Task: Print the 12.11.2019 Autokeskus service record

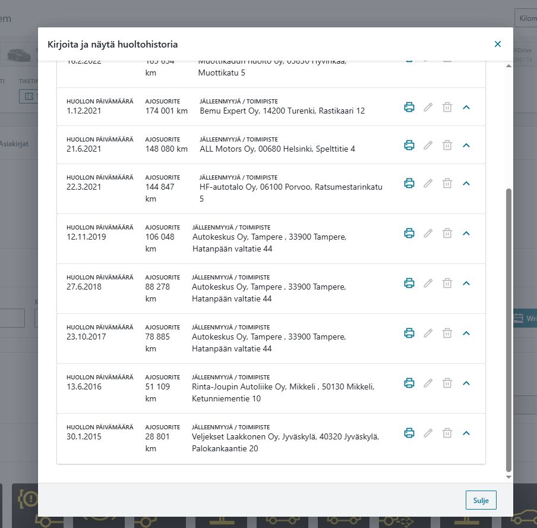Action: click(409, 234)
